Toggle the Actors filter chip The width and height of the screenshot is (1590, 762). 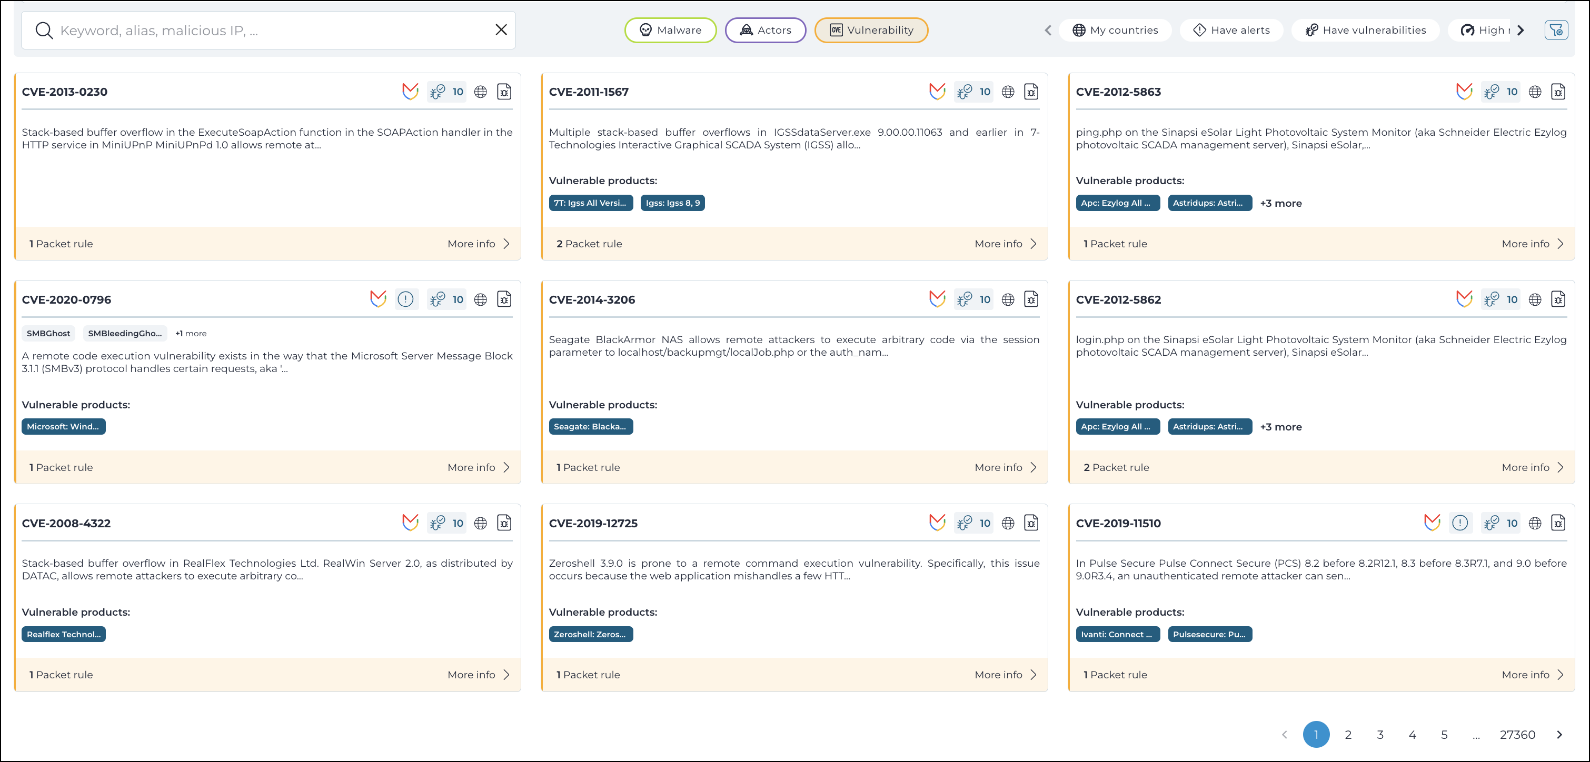pyautogui.click(x=766, y=29)
